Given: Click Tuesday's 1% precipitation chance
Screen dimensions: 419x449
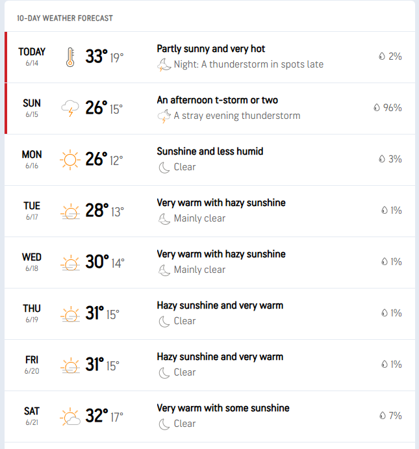Looking at the screenshot, I should [x=392, y=210].
